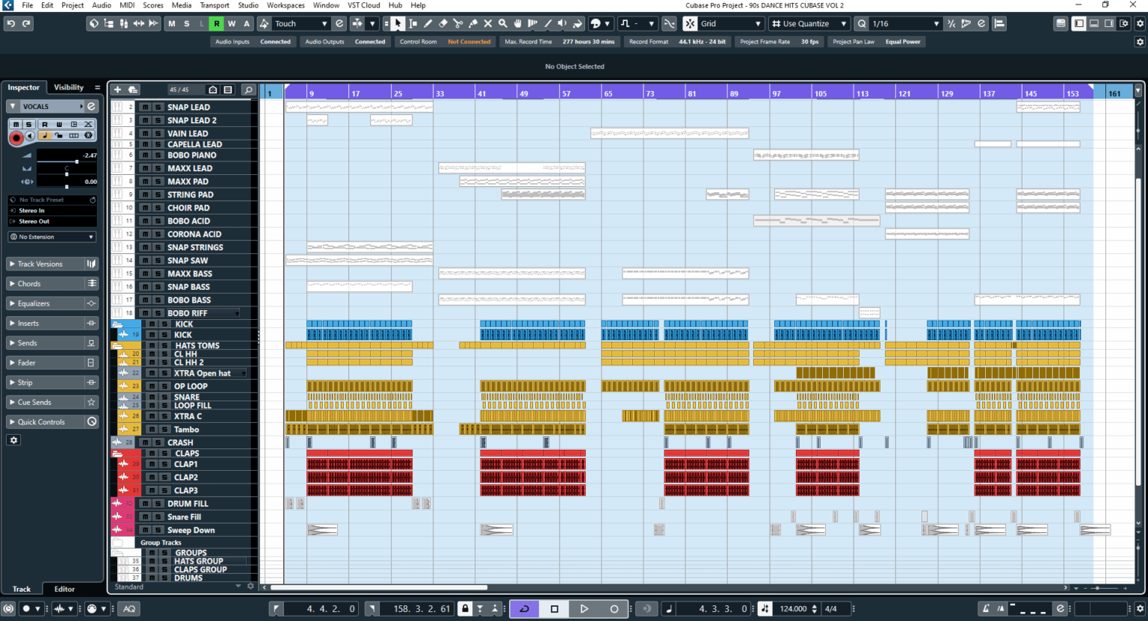Select the Split tool scissors icon

point(457,23)
